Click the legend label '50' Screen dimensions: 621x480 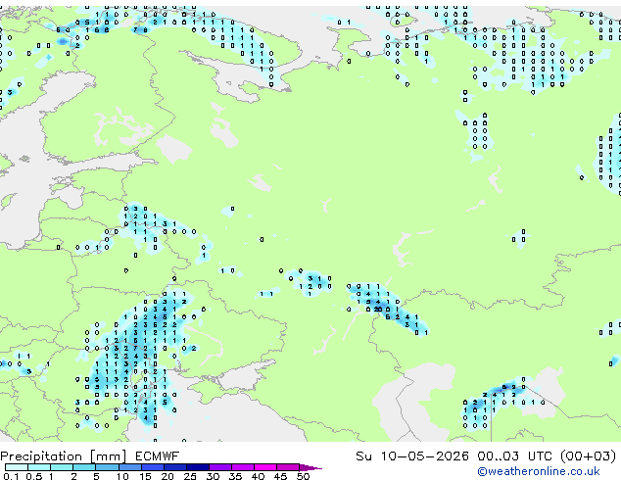point(303,476)
